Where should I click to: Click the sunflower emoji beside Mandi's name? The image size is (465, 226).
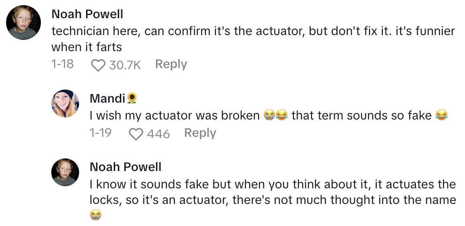pyautogui.click(x=131, y=99)
